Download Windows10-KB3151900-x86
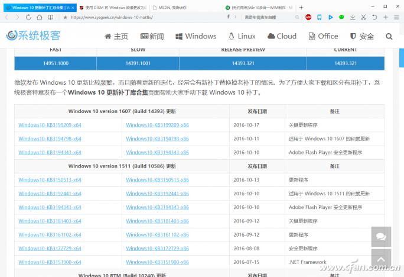 tap(158, 262)
